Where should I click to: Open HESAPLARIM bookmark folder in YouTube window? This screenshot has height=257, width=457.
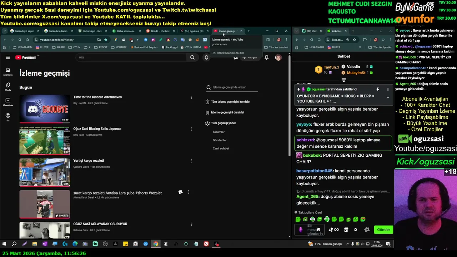[x=22, y=47]
